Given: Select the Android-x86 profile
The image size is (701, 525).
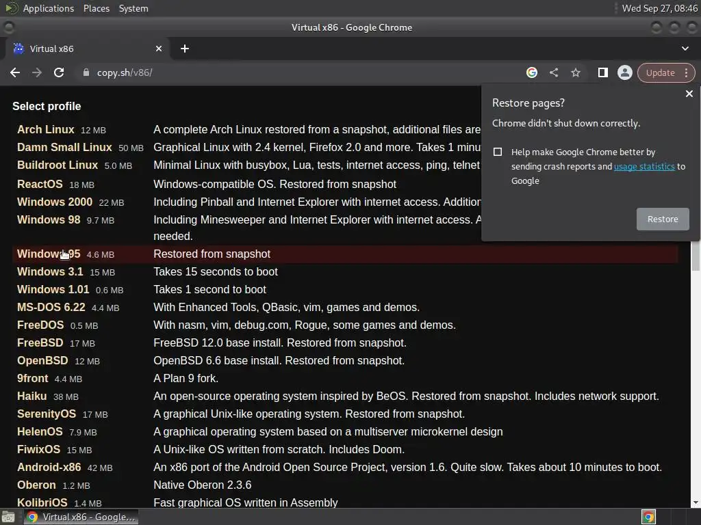Looking at the screenshot, I should (x=49, y=468).
